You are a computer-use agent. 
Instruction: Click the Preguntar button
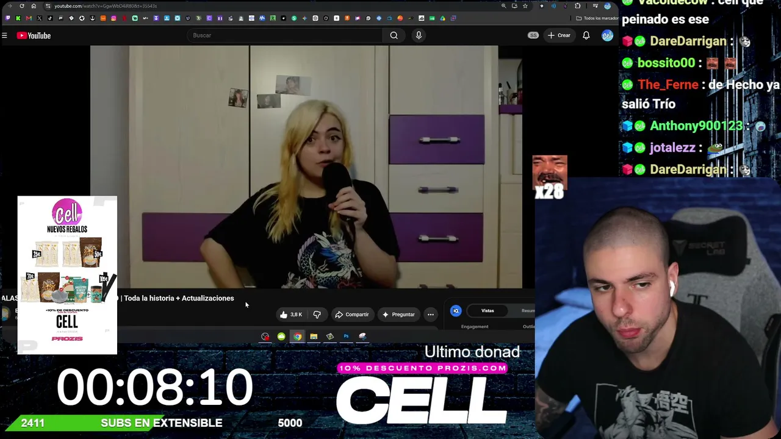point(398,315)
